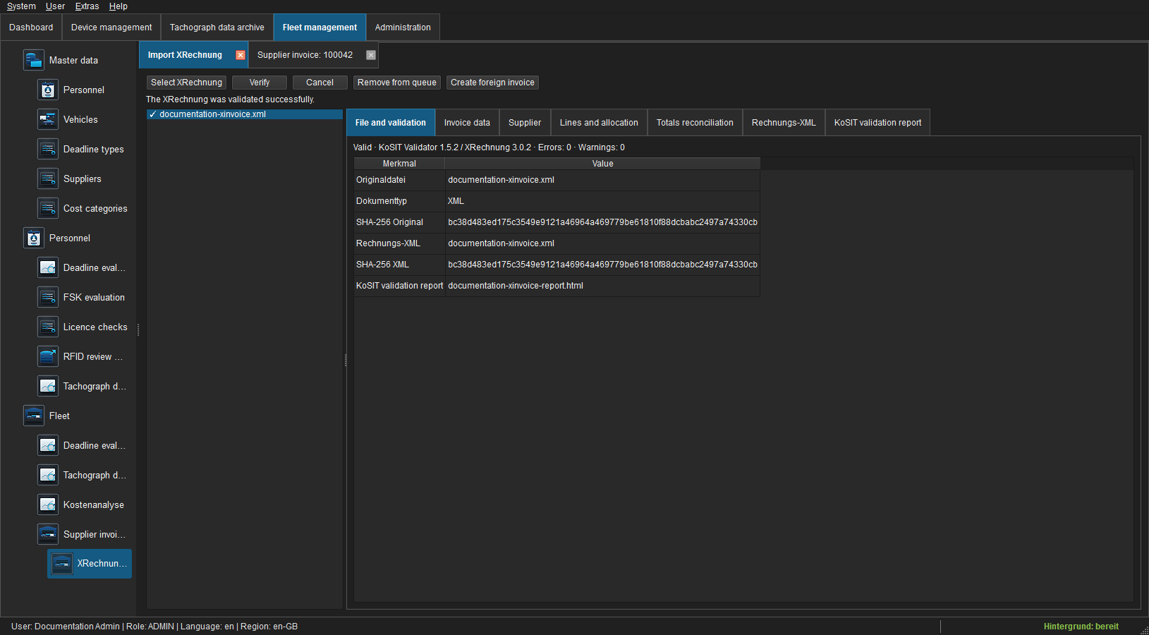1149x635 pixels.
Task: Open the System menu
Action: [x=21, y=6]
